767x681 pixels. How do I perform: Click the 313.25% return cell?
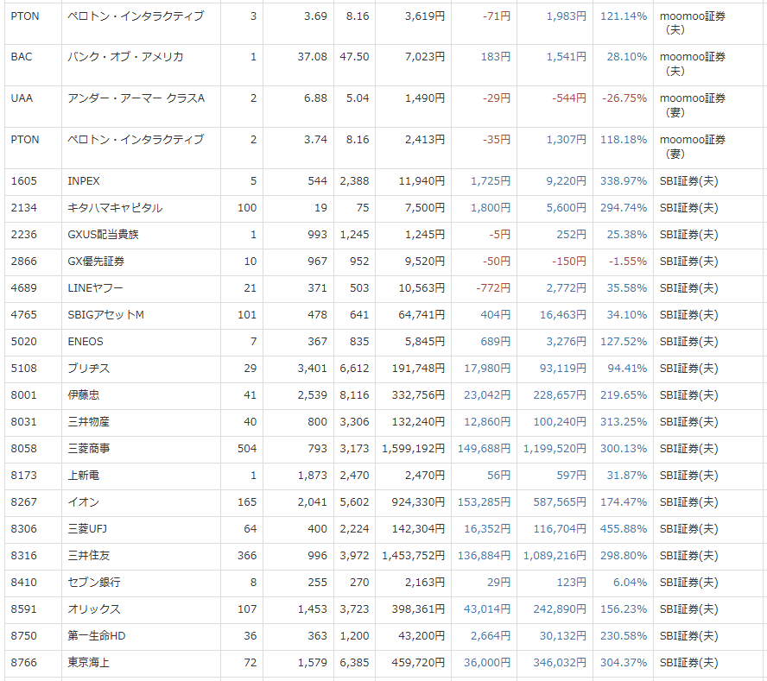tap(624, 422)
